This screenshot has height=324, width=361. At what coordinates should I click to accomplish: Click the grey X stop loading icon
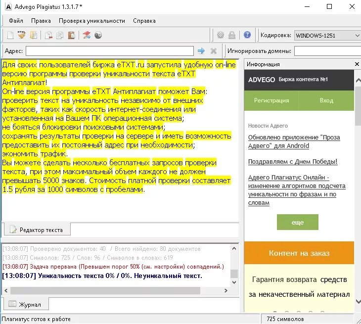[x=214, y=51]
